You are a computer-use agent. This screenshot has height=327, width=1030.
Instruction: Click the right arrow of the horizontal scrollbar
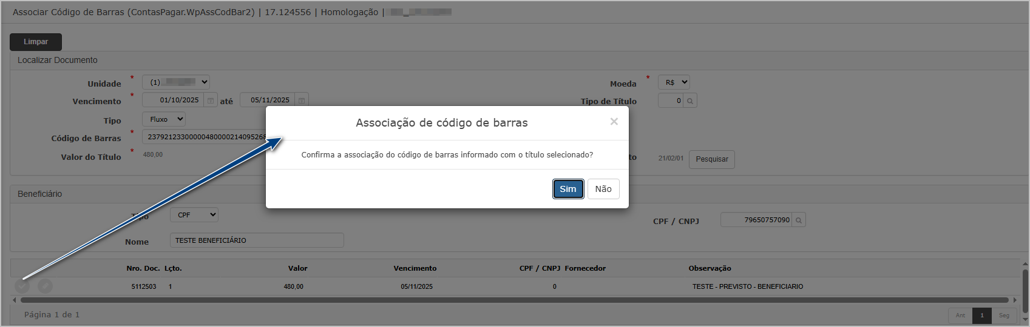pos(1015,300)
